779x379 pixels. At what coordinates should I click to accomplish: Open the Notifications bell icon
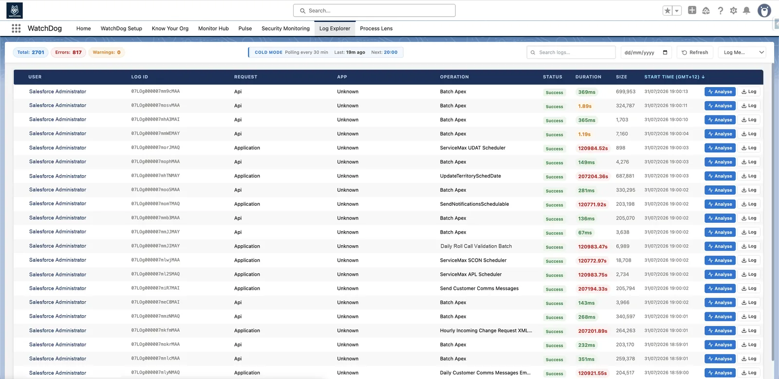click(x=746, y=11)
